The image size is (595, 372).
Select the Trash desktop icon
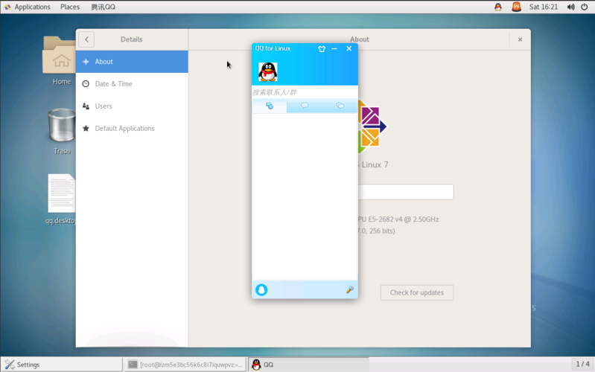[61, 131]
